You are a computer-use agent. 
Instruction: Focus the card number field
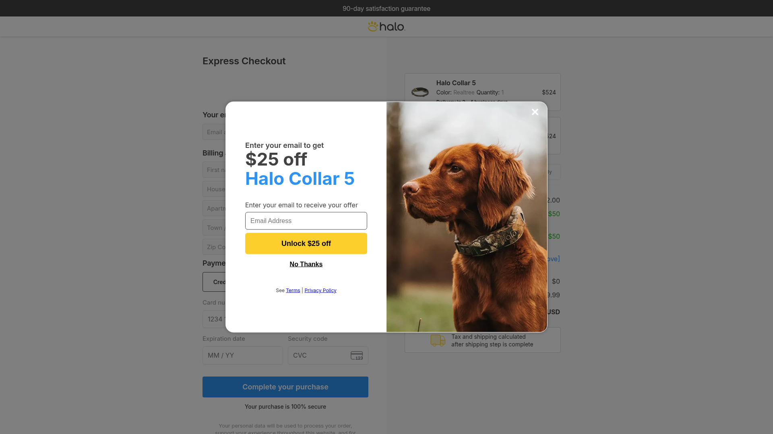tap(214, 319)
